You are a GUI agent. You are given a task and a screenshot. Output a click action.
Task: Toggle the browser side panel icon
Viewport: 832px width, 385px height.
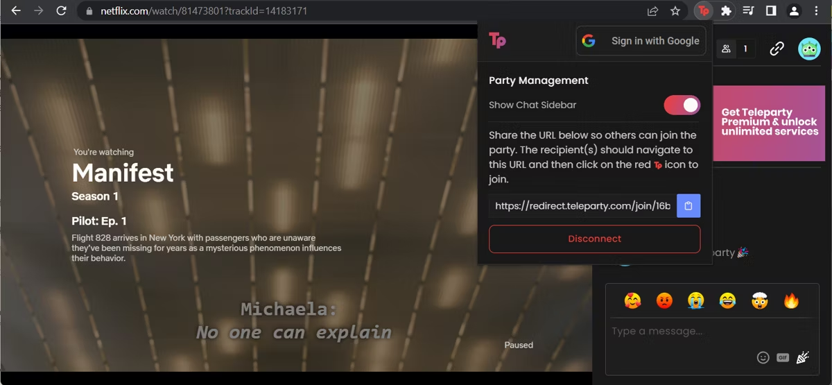pyautogui.click(x=771, y=11)
